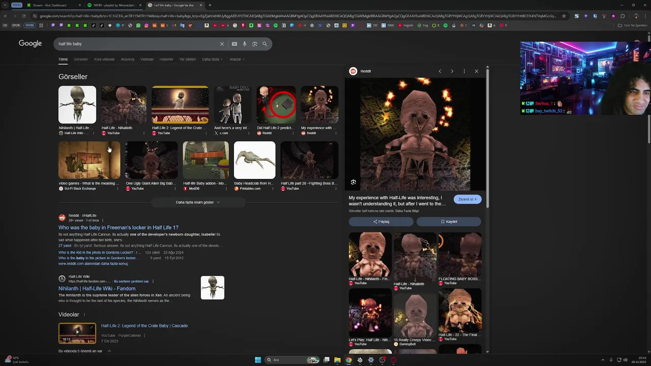Open the volume icon in system tray
Image resolution: width=651 pixels, height=366 pixels.
click(x=625, y=360)
